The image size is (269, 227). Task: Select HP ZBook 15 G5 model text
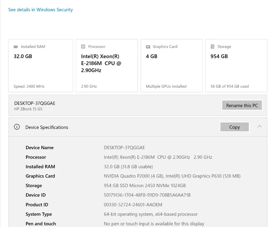28,109
